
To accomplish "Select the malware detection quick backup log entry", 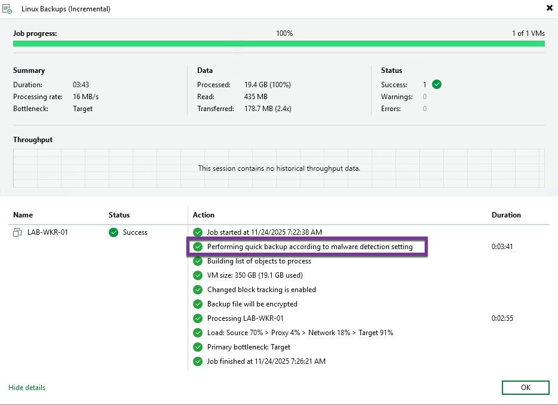I will [x=309, y=247].
